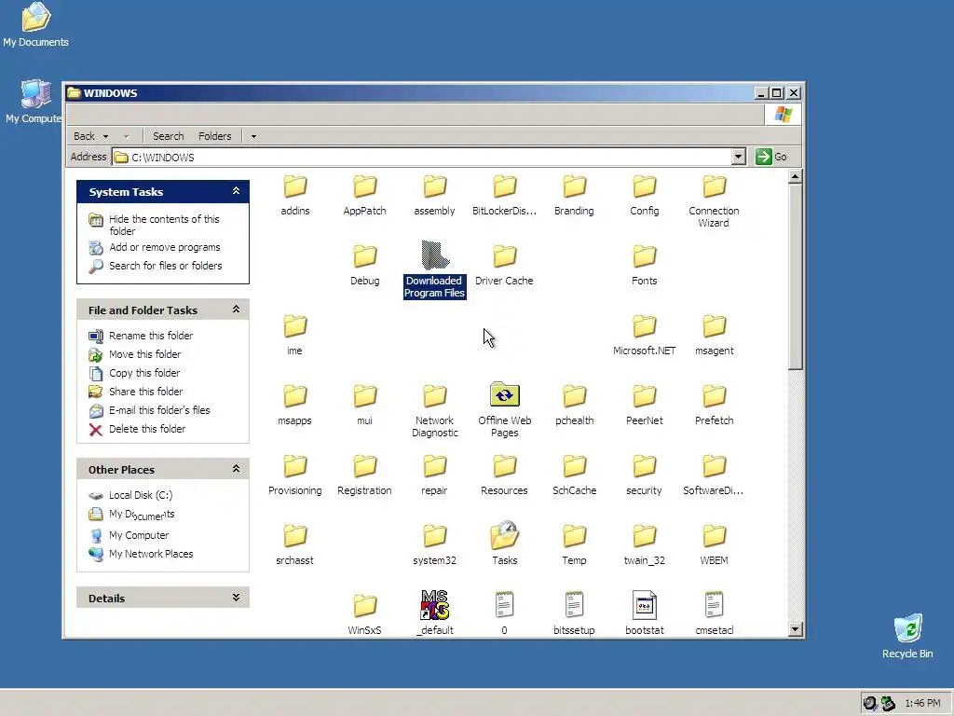Select the _default MS-DOS shortcut icon

tap(434, 604)
